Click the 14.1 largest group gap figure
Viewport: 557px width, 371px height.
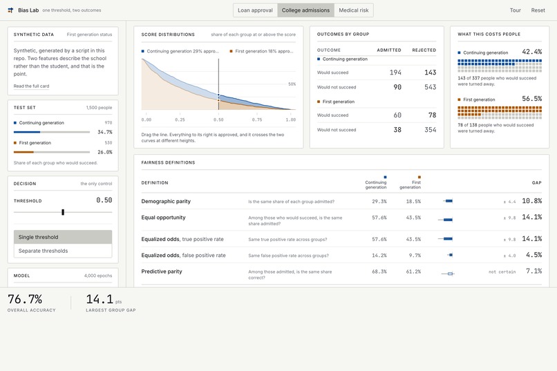pyautogui.click(x=100, y=299)
